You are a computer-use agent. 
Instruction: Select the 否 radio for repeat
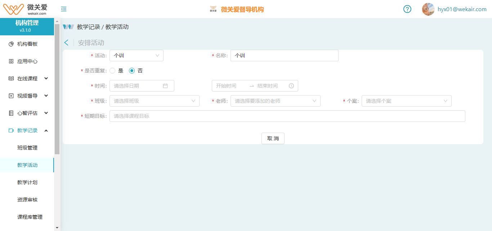132,71
